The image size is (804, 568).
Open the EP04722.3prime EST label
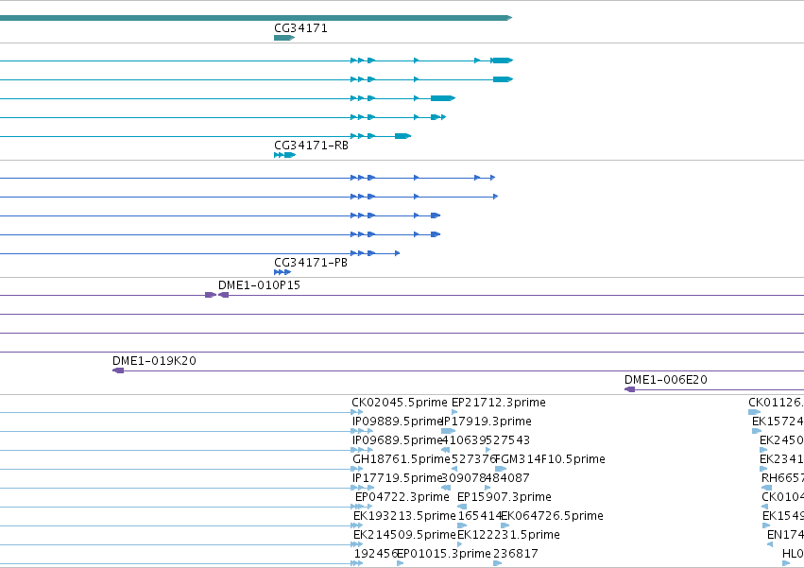(x=402, y=497)
